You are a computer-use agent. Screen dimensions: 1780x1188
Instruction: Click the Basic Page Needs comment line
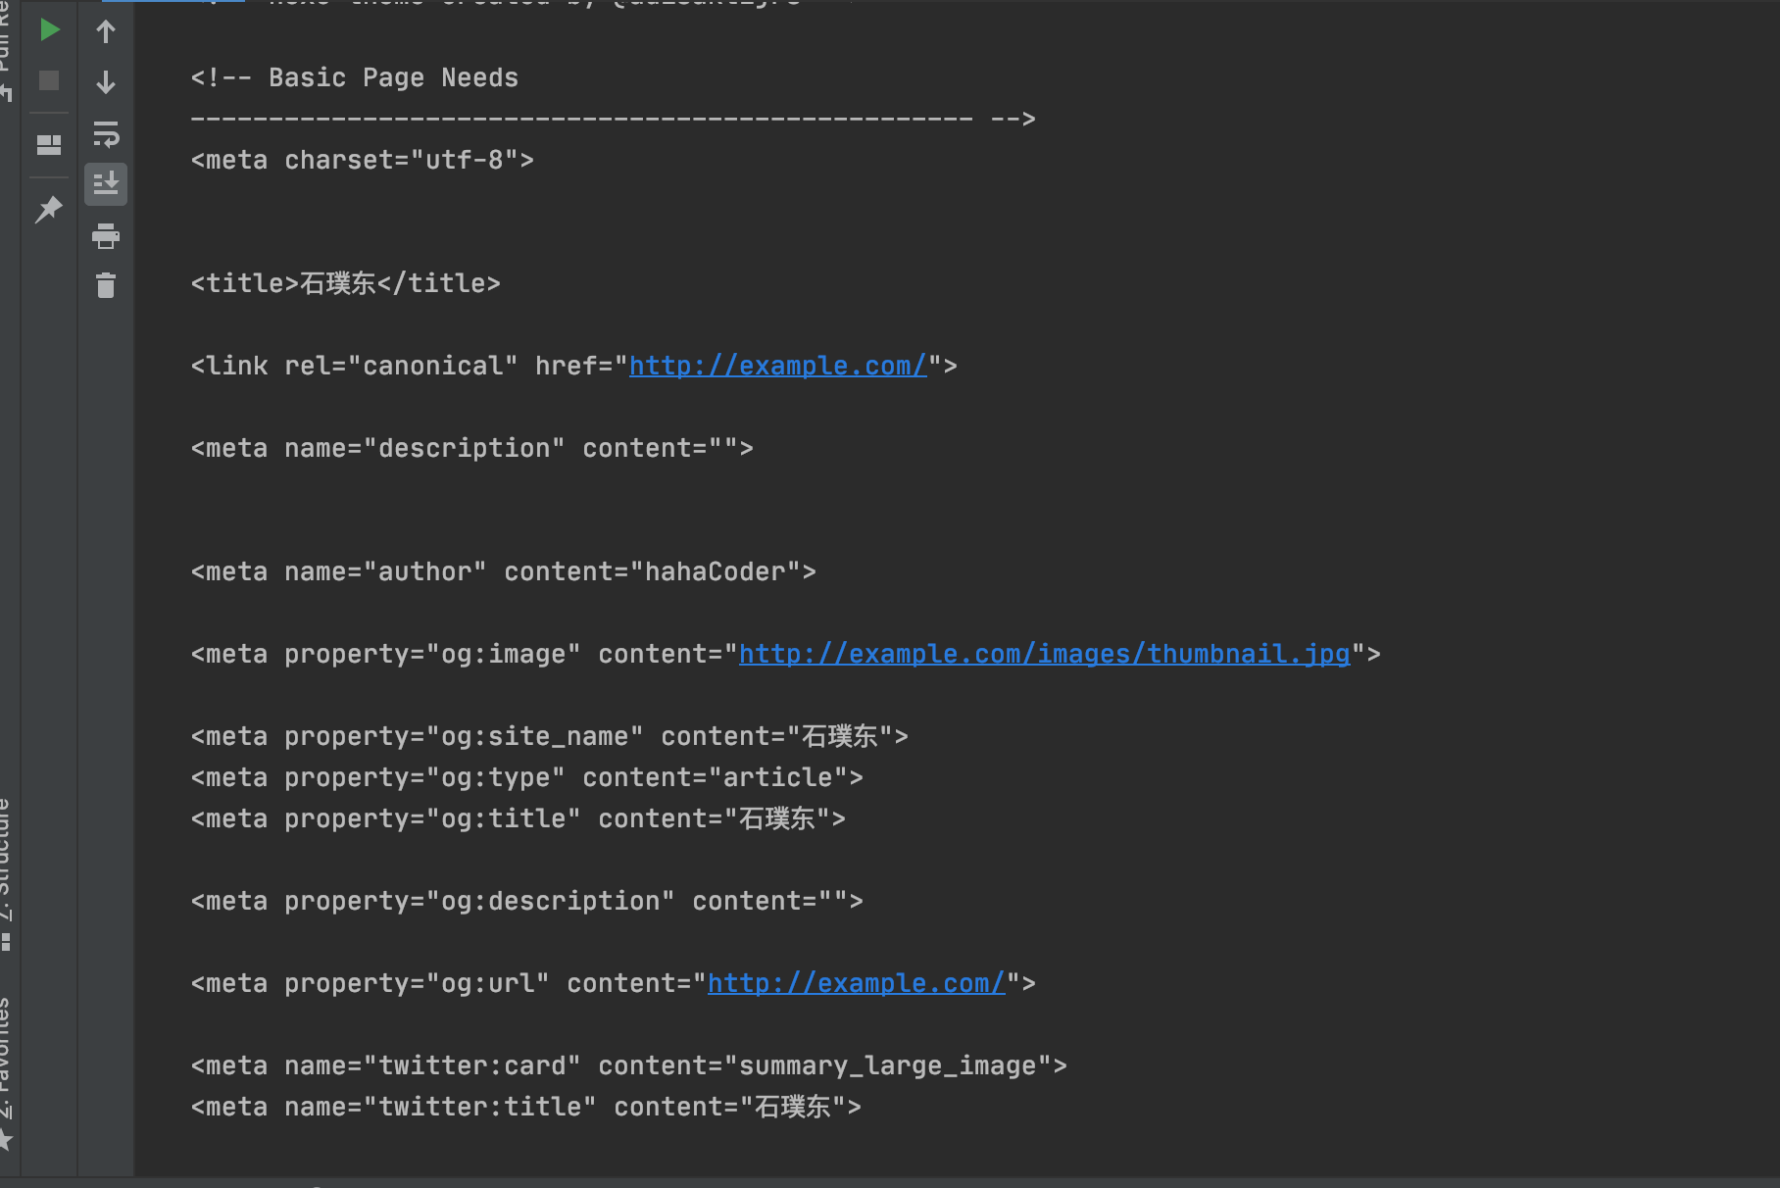tap(355, 77)
